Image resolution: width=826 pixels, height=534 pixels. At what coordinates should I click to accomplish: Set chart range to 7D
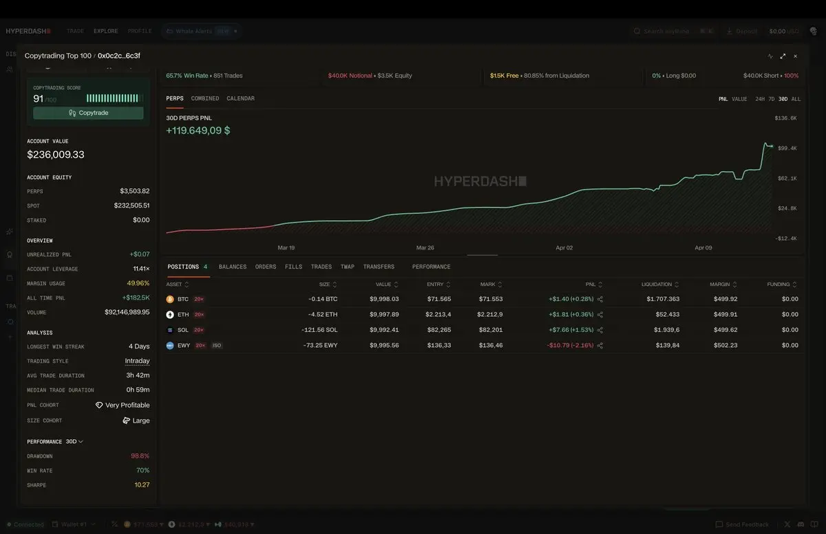click(772, 99)
